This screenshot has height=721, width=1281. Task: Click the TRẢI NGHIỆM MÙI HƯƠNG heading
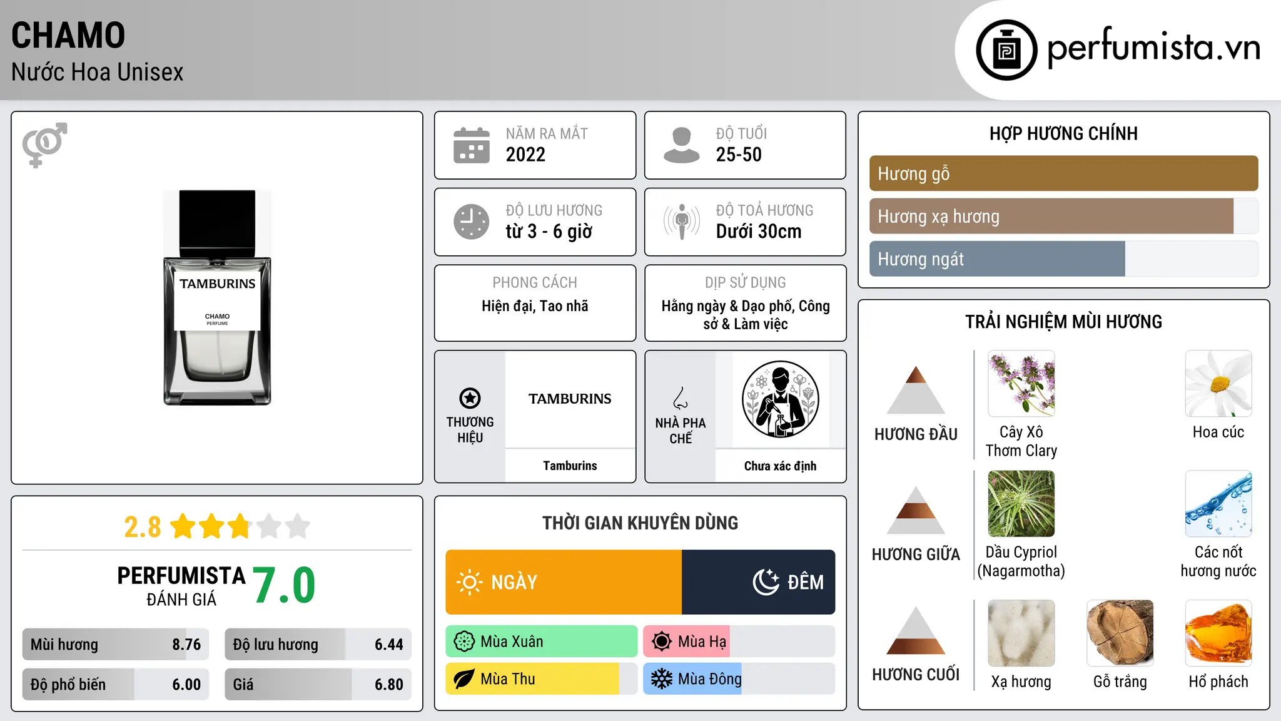coord(1063,322)
